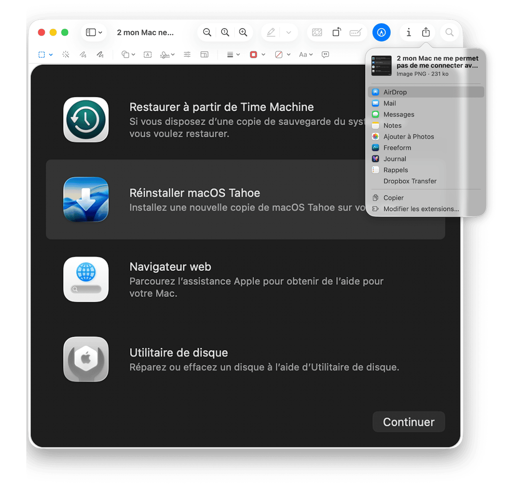Image resolution: width=505 pixels, height=486 pixels.
Task: Choose Messages in the share menu
Action: 426,114
